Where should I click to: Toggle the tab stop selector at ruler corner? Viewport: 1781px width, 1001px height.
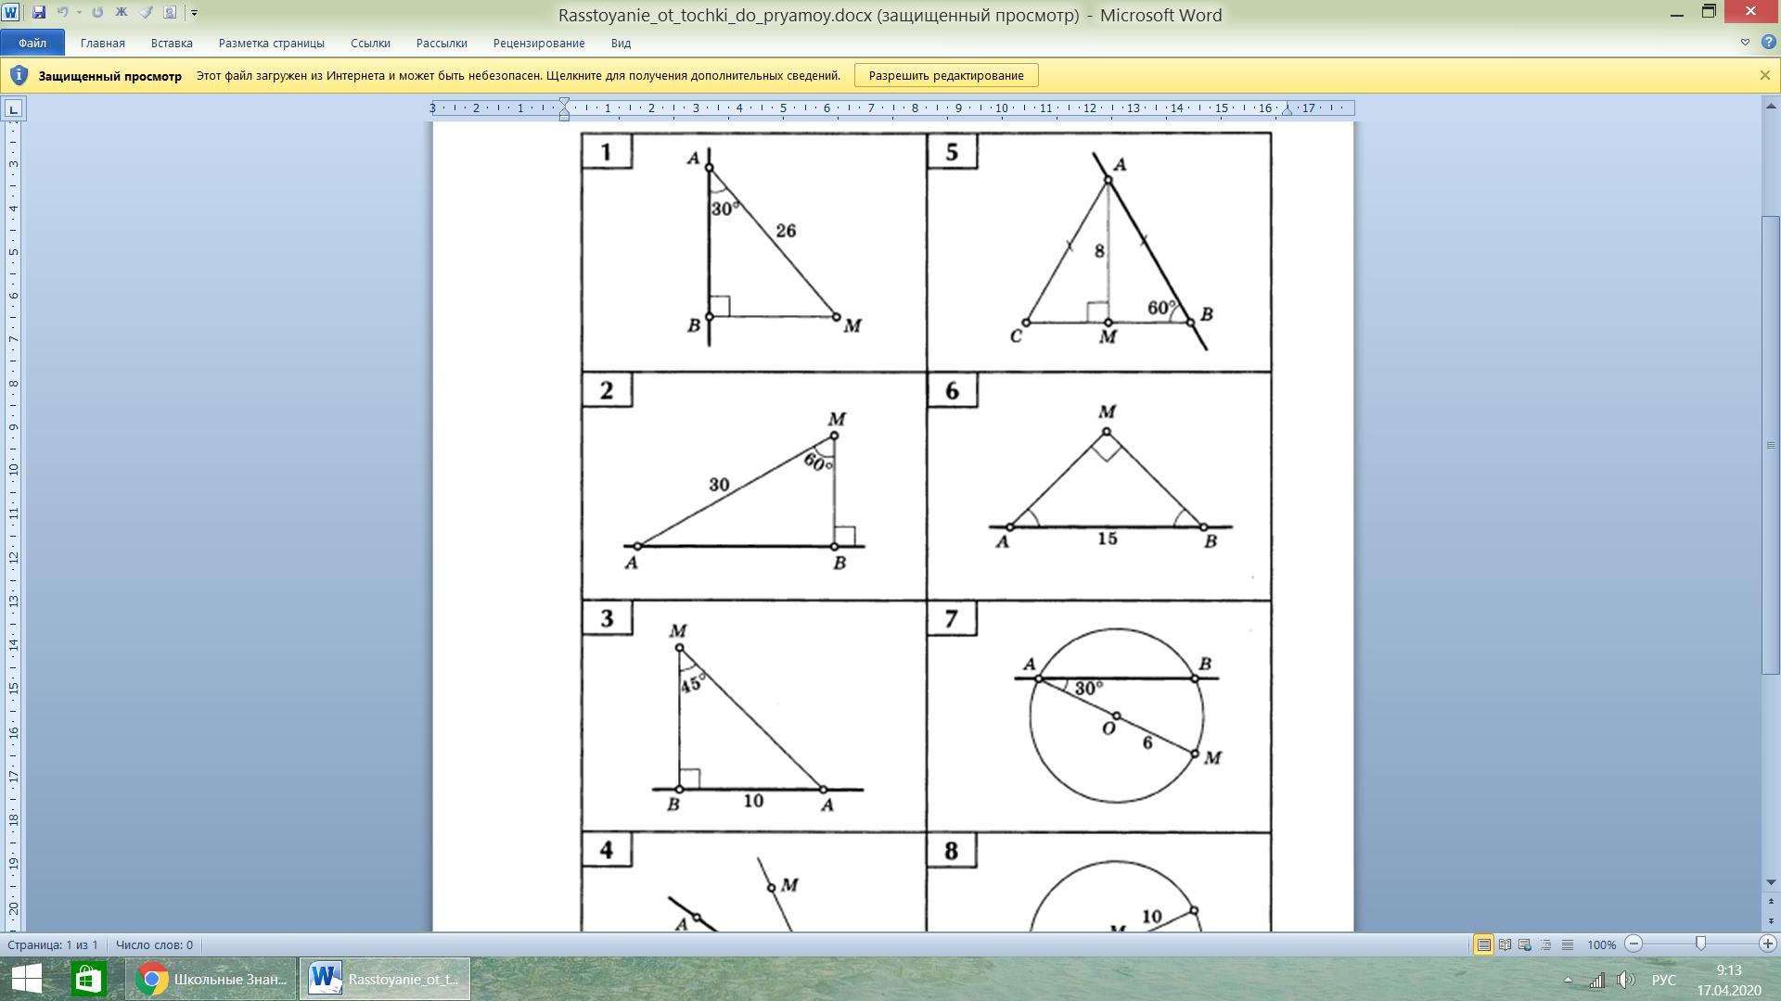coord(13,109)
